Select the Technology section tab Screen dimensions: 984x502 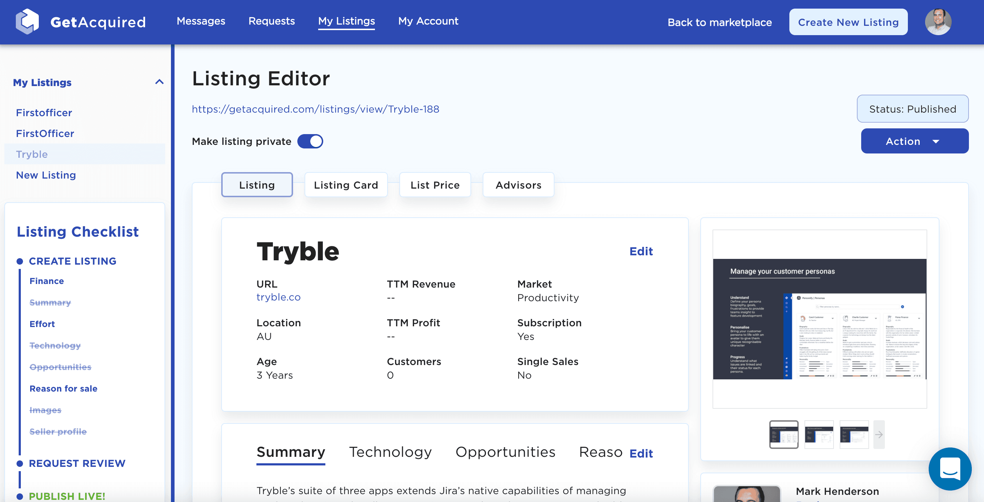click(x=390, y=452)
